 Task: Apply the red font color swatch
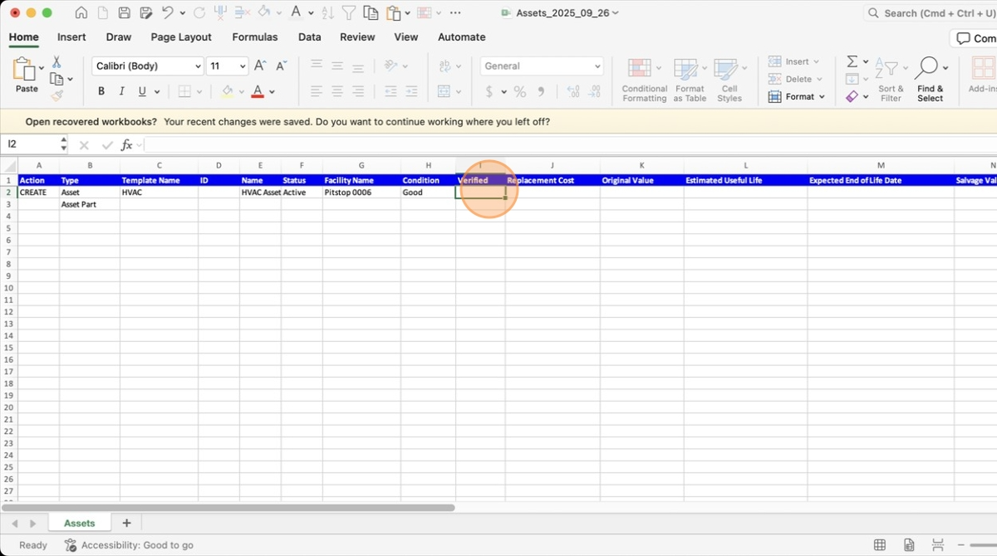tap(258, 91)
